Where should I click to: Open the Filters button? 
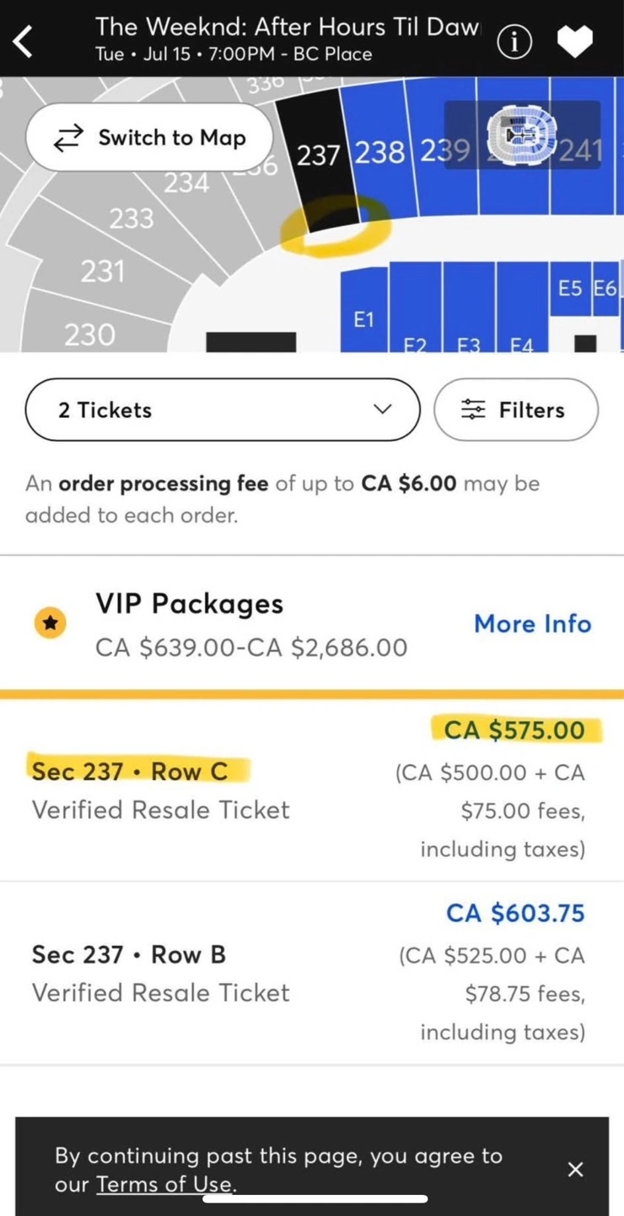coord(515,410)
